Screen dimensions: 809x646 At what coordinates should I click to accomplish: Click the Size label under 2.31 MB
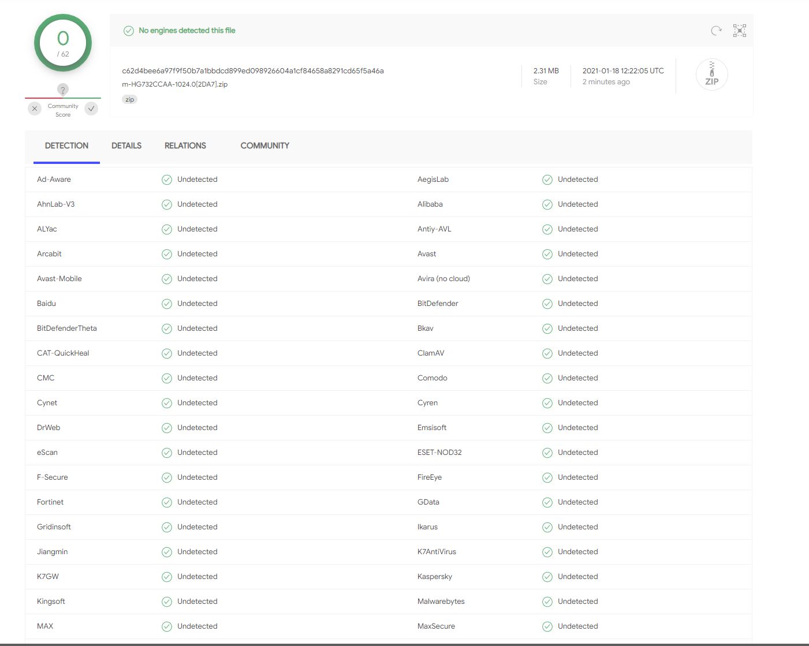pos(540,82)
